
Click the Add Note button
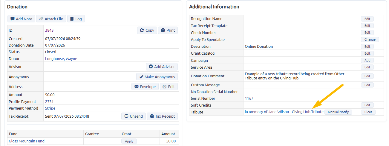click(x=21, y=19)
